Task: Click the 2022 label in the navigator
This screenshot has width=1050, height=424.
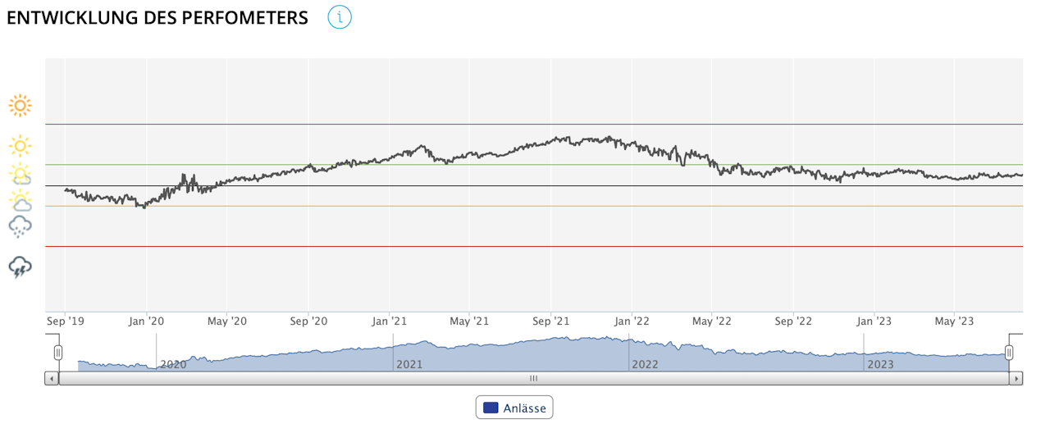Action: [644, 363]
